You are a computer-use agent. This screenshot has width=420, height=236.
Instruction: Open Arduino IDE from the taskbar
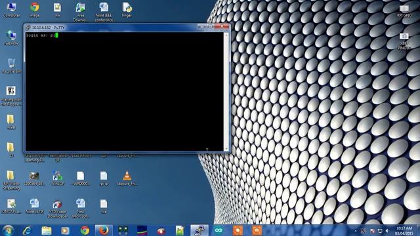click(219, 231)
